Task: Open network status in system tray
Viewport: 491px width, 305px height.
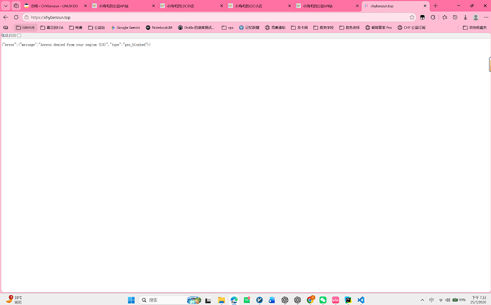Action: (x=441, y=300)
